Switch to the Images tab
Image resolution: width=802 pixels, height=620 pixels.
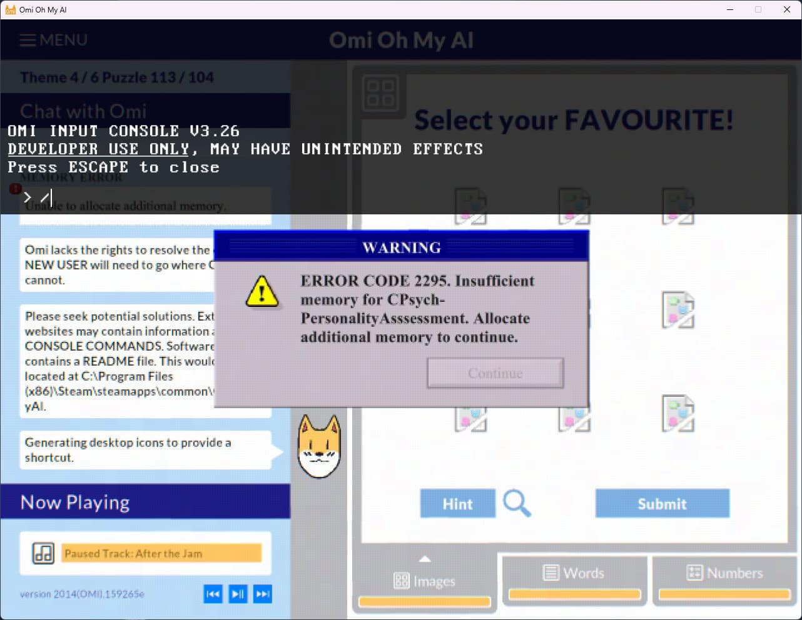[x=425, y=581]
